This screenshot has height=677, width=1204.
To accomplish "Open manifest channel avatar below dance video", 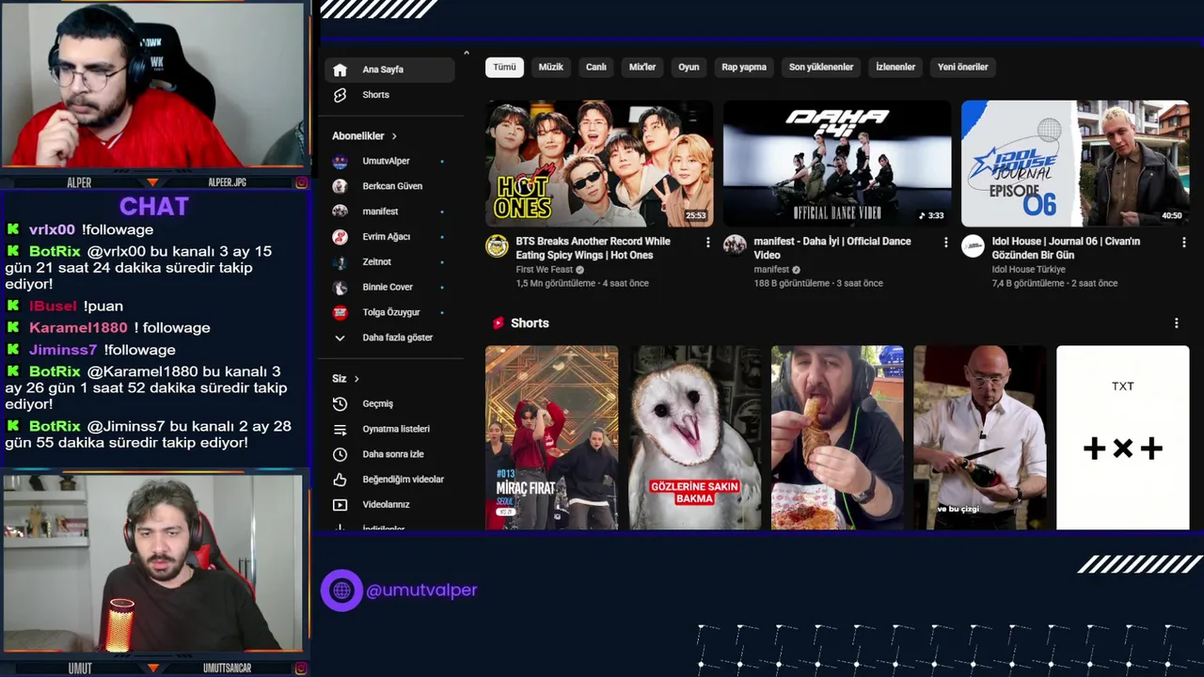I will click(735, 246).
